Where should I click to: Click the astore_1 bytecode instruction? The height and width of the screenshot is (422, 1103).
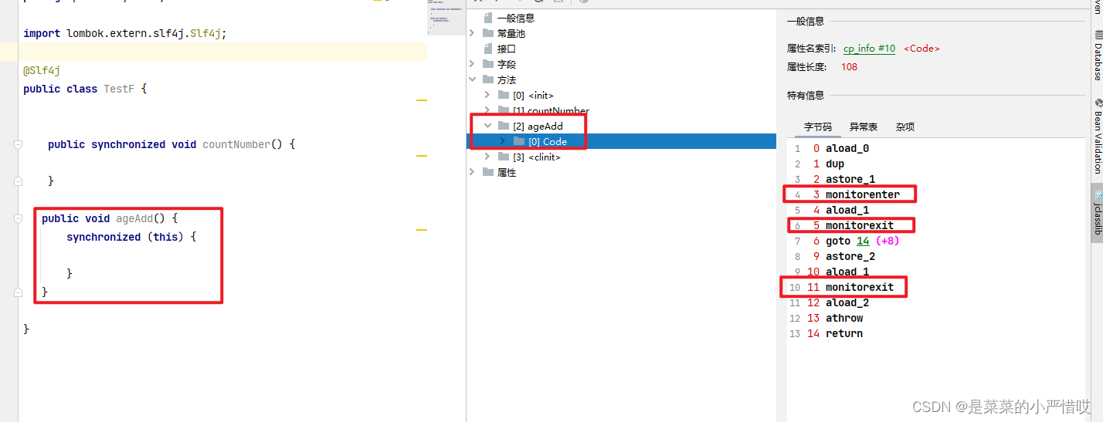click(850, 179)
